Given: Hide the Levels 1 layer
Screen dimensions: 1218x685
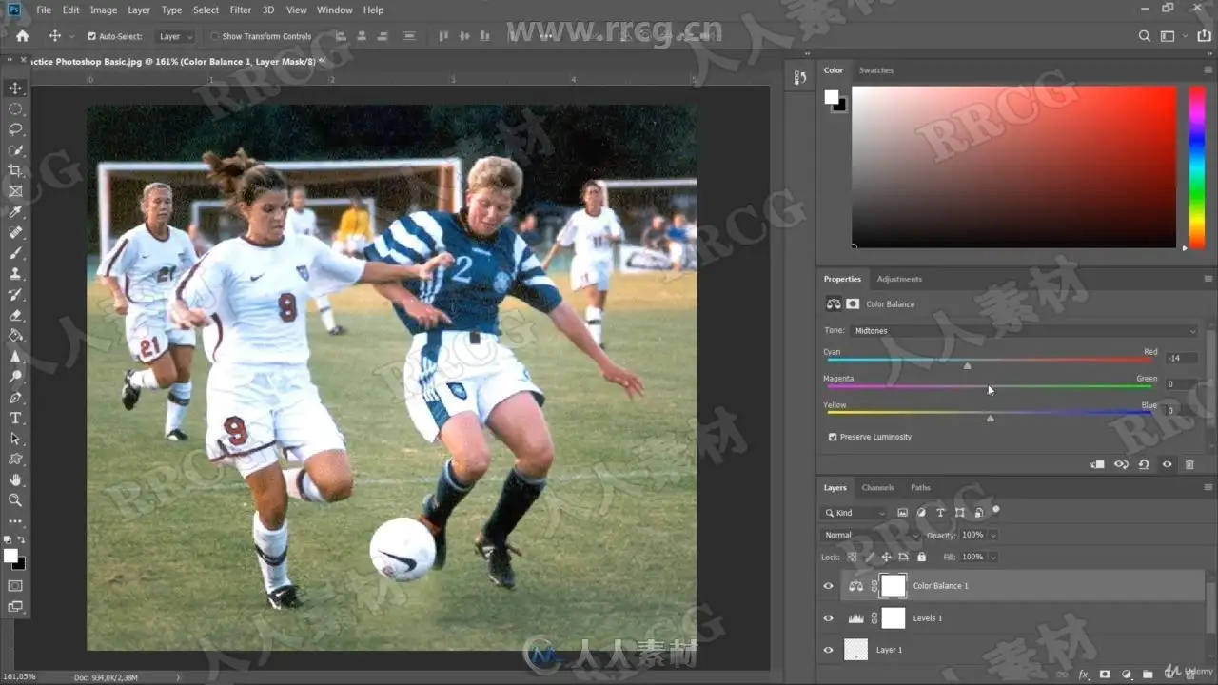Looking at the screenshot, I should coord(828,618).
